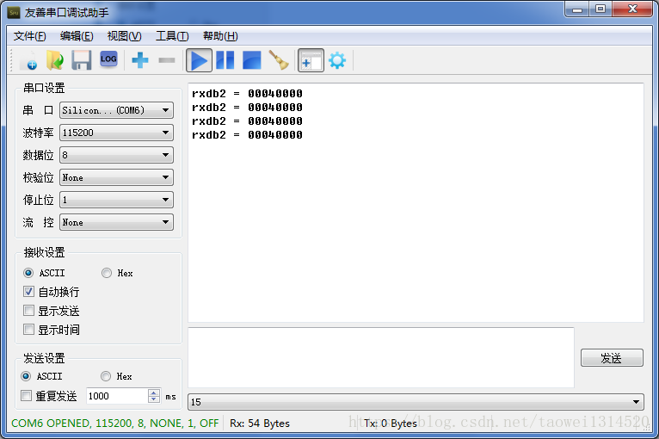
Task: Toggle the LOG recording icon
Action: tap(108, 59)
